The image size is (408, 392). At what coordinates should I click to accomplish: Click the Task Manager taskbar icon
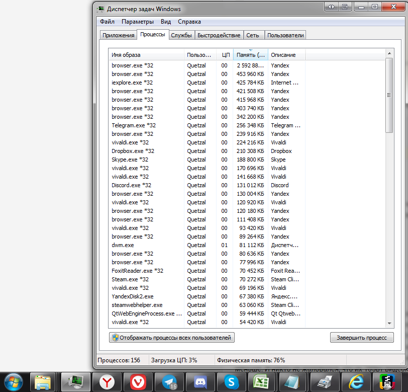(76, 382)
